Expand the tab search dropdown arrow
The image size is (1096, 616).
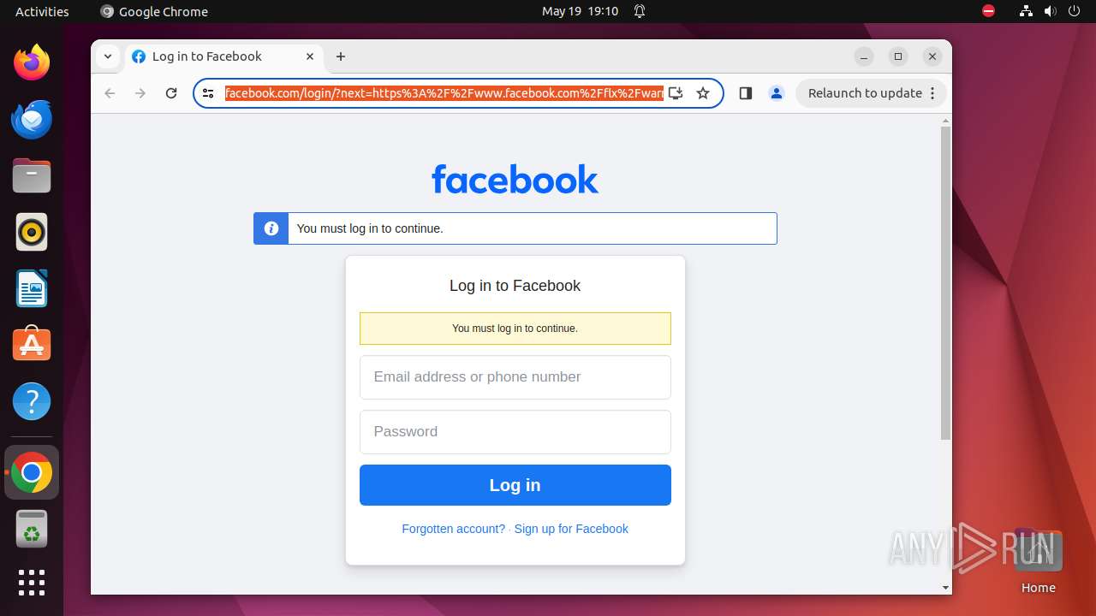[107, 56]
